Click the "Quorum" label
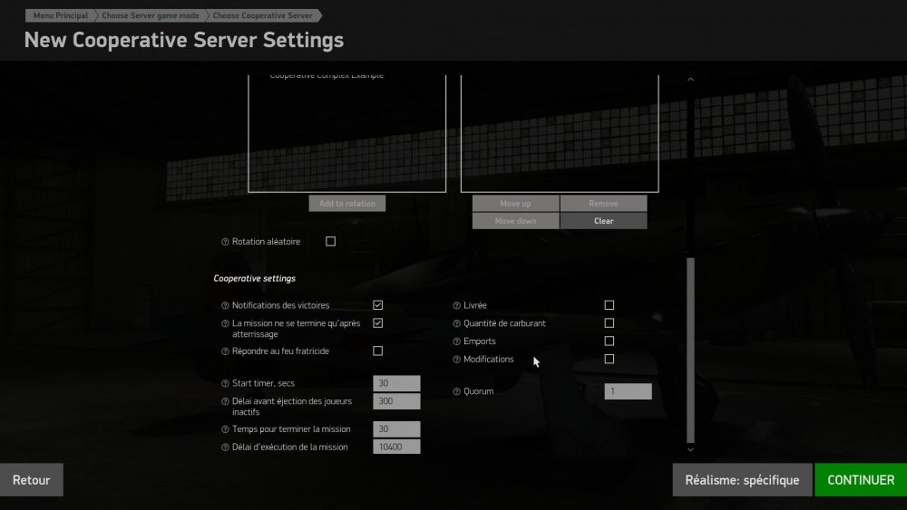This screenshot has width=907, height=510. point(478,391)
